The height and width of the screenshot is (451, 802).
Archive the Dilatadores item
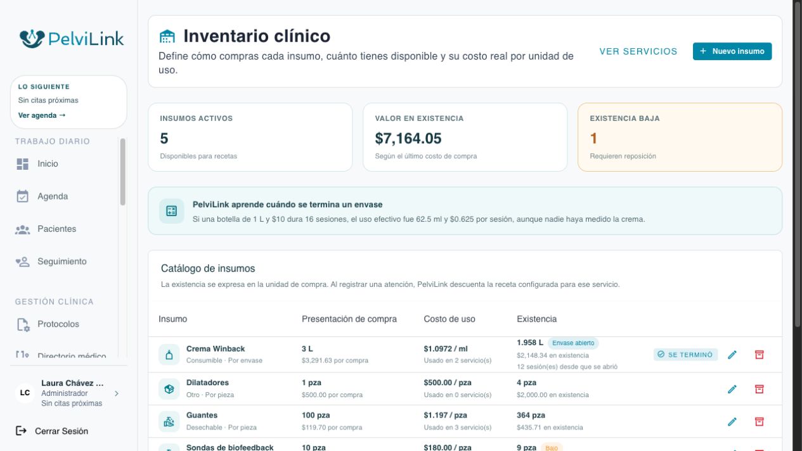pos(760,389)
